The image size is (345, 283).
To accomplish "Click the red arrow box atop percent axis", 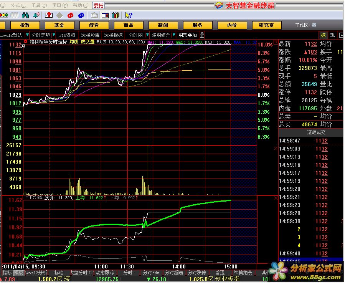I will click(276, 41).
